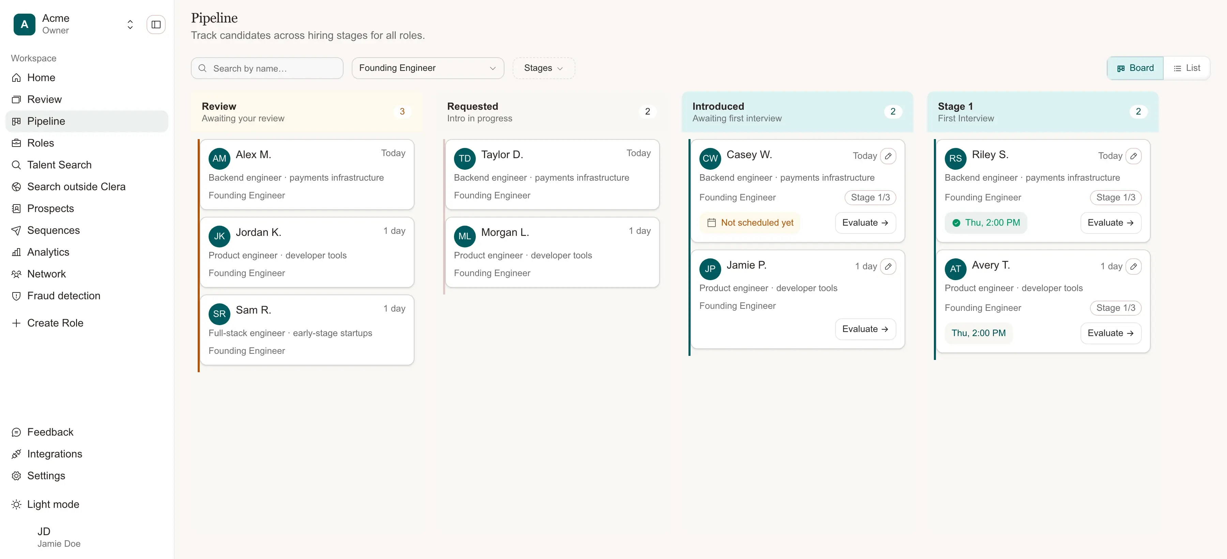The height and width of the screenshot is (559, 1227).
Task: Click the Create Role plus icon
Action: tap(16, 323)
